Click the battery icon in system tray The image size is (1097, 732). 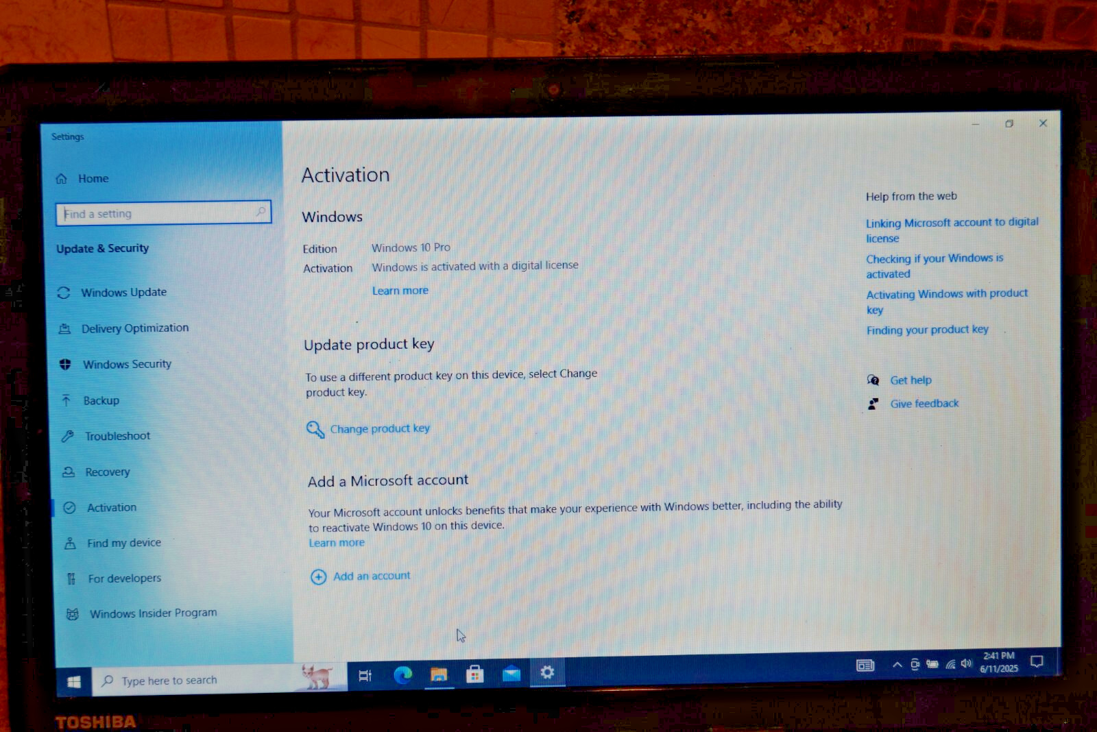click(x=932, y=663)
